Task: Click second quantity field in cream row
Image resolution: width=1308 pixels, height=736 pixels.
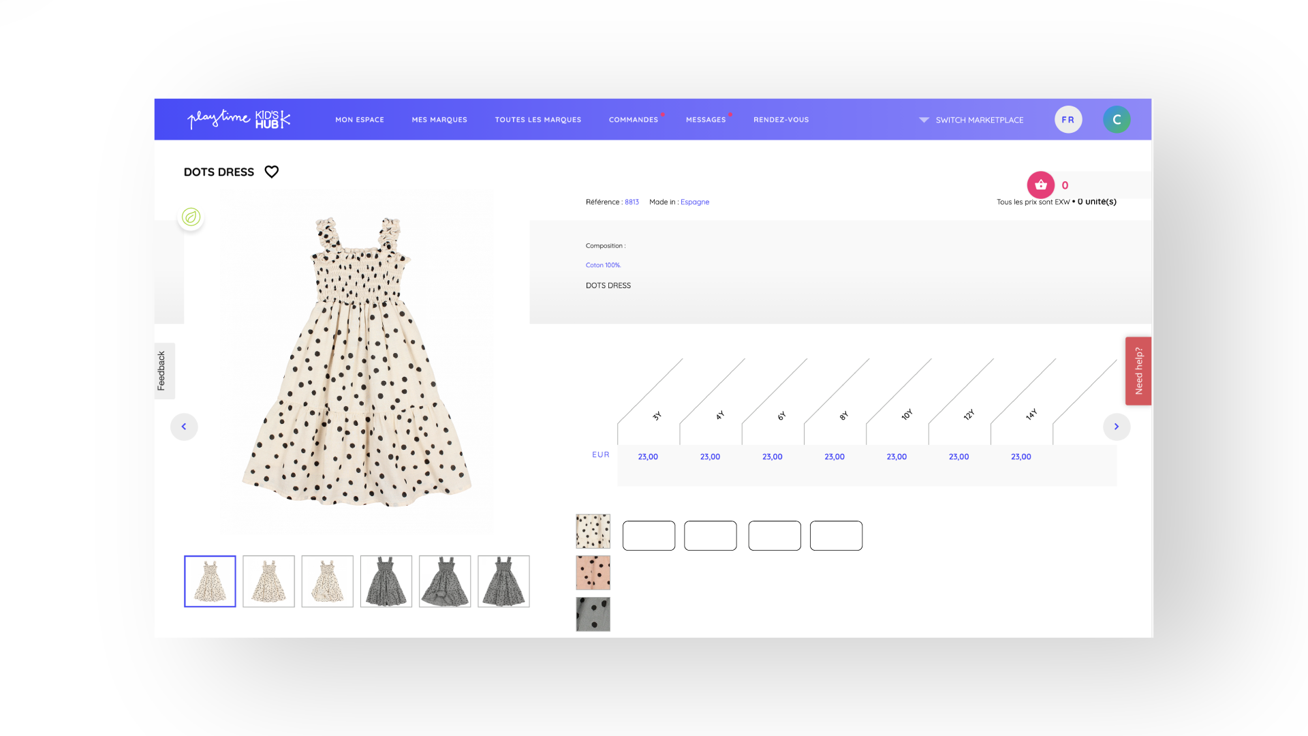Action: point(711,536)
